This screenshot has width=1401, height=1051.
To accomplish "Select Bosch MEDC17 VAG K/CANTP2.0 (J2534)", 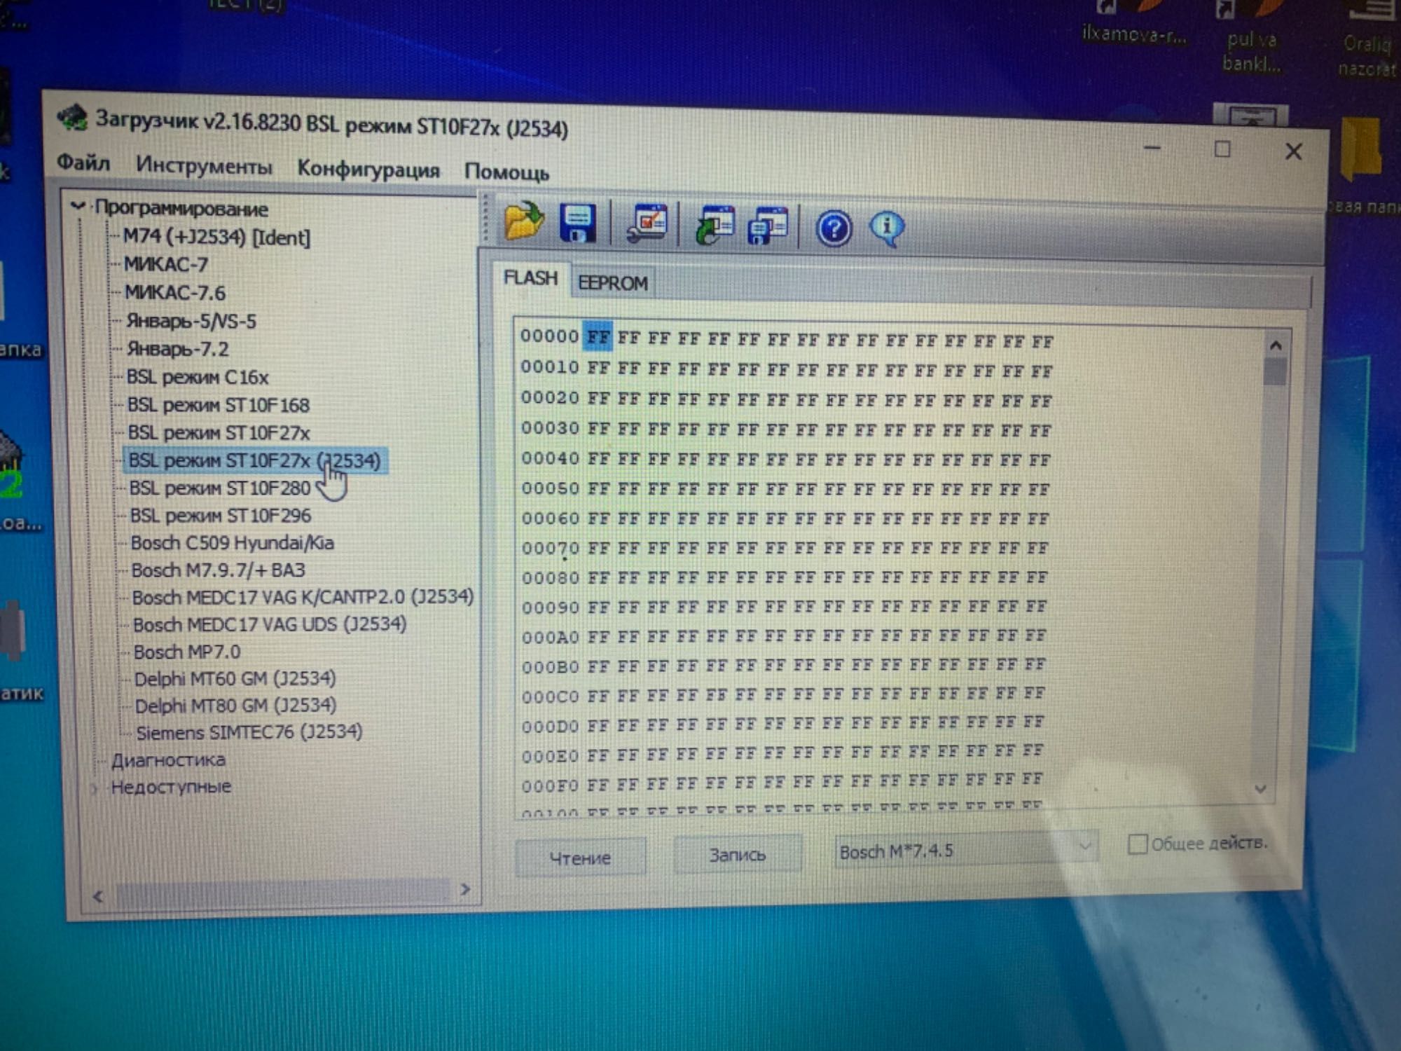I will coord(303,597).
